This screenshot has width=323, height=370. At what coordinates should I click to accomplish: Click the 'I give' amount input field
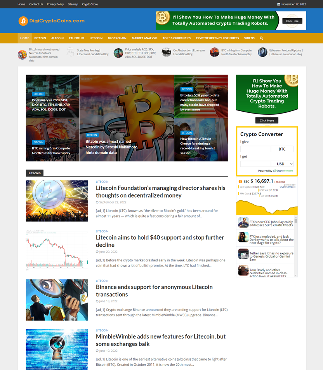(255, 149)
